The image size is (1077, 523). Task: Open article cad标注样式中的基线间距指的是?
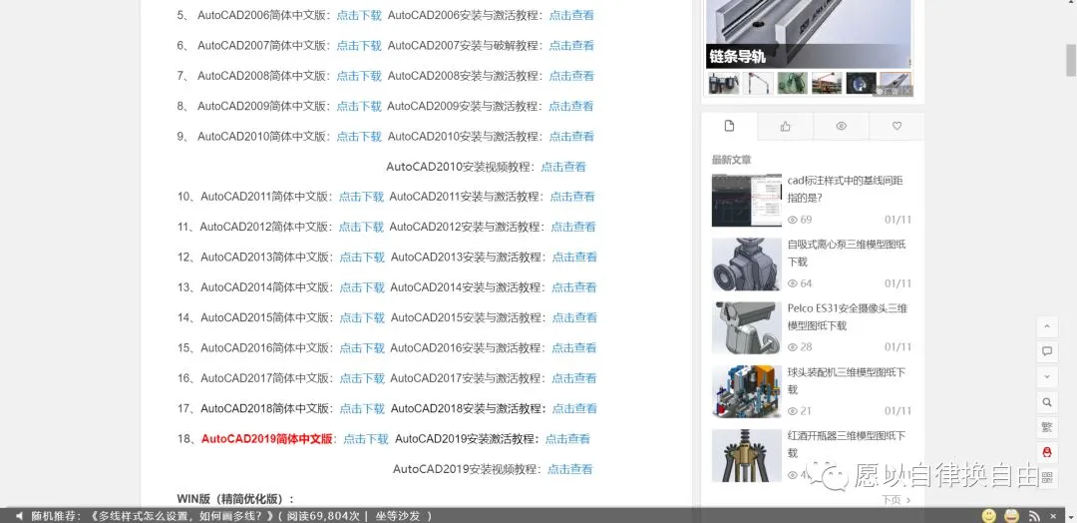tap(846, 189)
